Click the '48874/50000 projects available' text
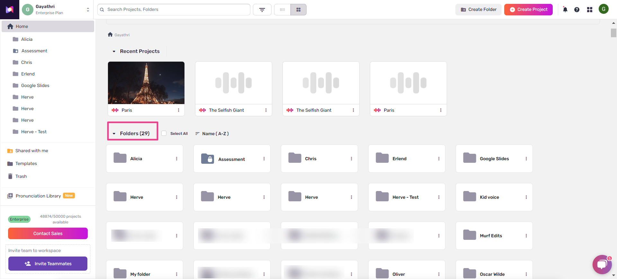 [x=60, y=219]
